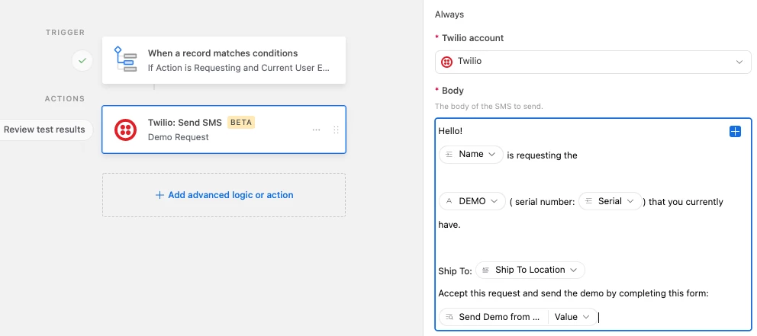The height and width of the screenshot is (336, 757).
Task: Grab the drag handle on Twilio action
Action: [335, 130]
